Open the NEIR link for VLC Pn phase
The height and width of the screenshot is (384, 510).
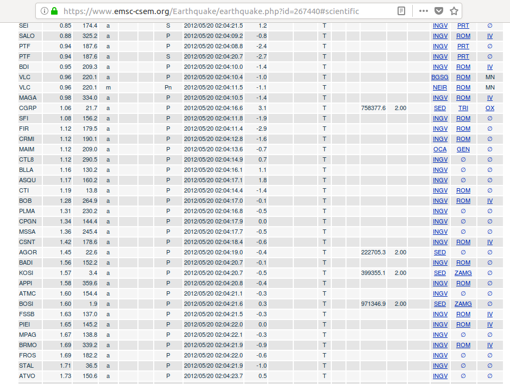click(x=440, y=87)
